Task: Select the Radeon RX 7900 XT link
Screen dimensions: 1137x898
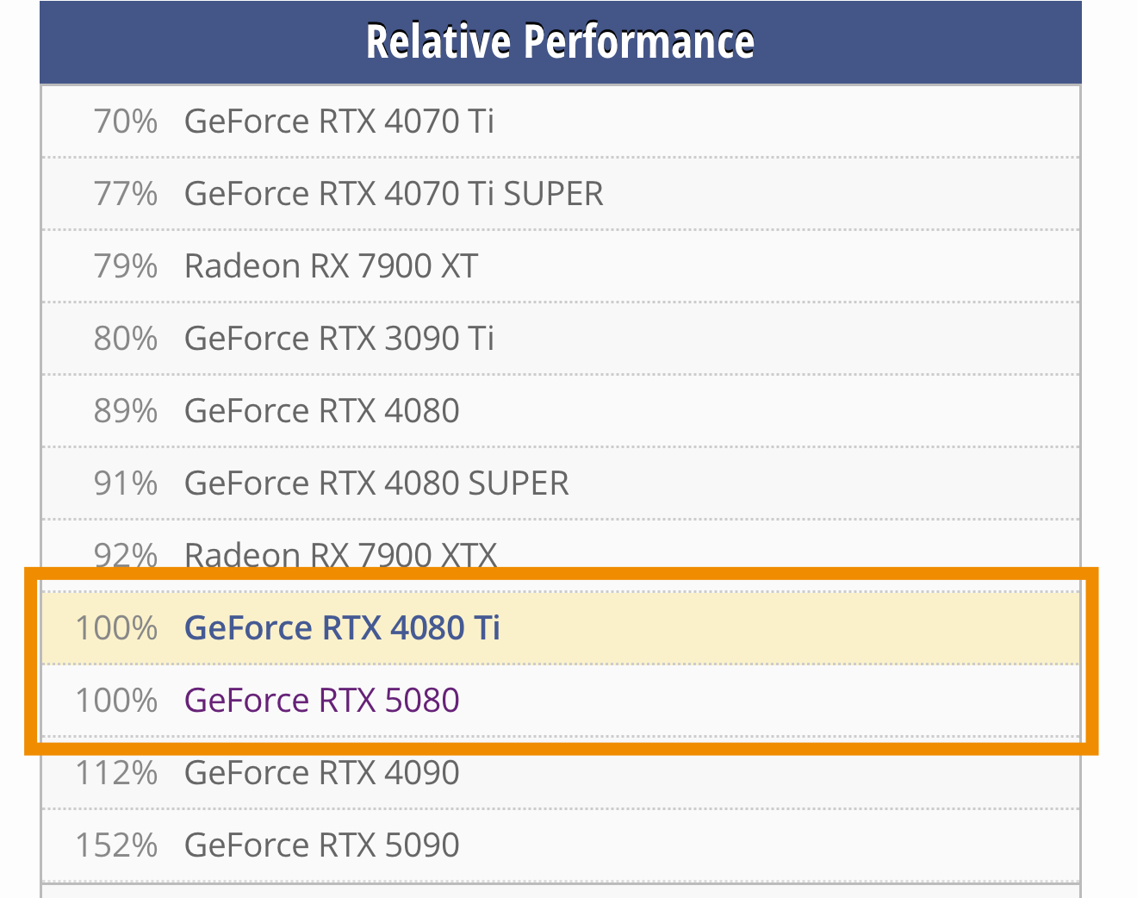Action: 331,266
